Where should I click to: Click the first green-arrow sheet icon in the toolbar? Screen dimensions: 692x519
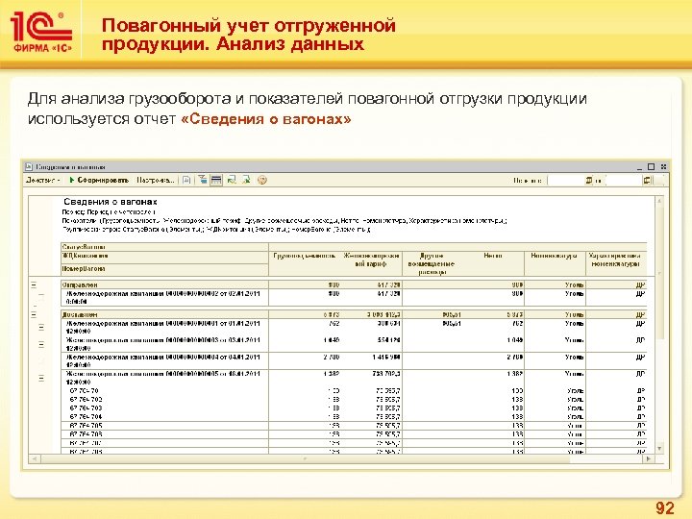[x=232, y=180]
